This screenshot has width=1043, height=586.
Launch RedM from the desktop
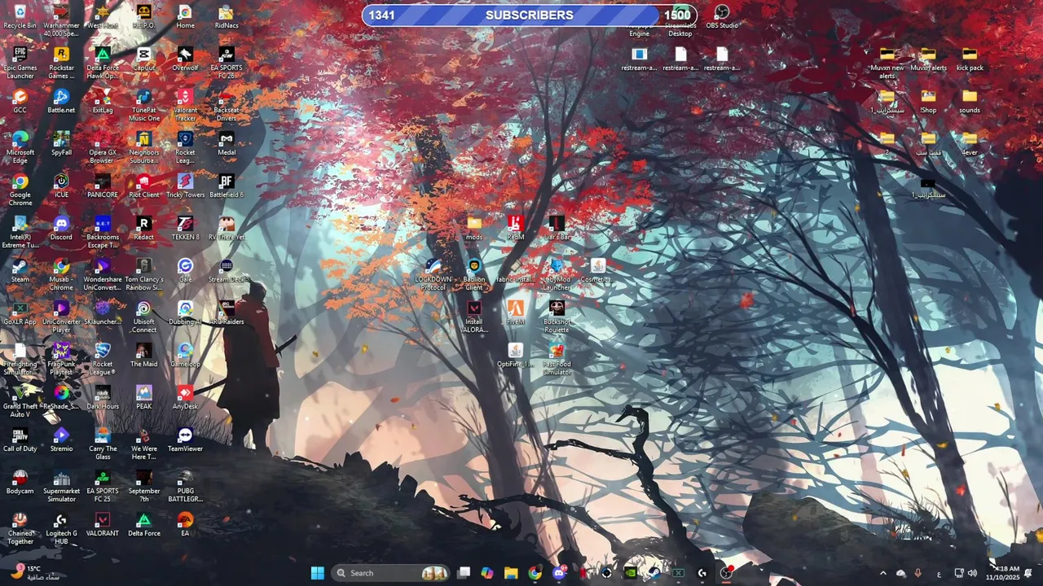(x=515, y=228)
